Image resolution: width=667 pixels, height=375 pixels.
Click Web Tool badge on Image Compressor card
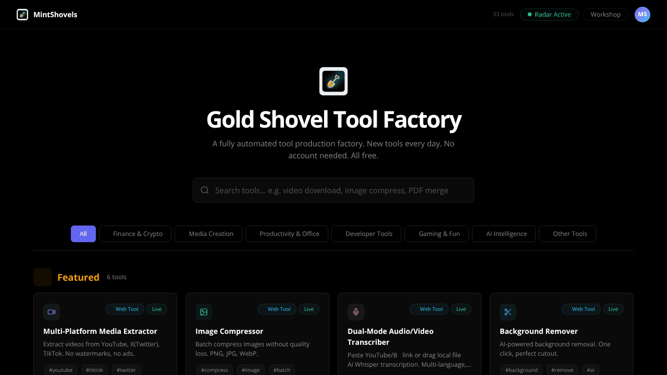click(277, 309)
